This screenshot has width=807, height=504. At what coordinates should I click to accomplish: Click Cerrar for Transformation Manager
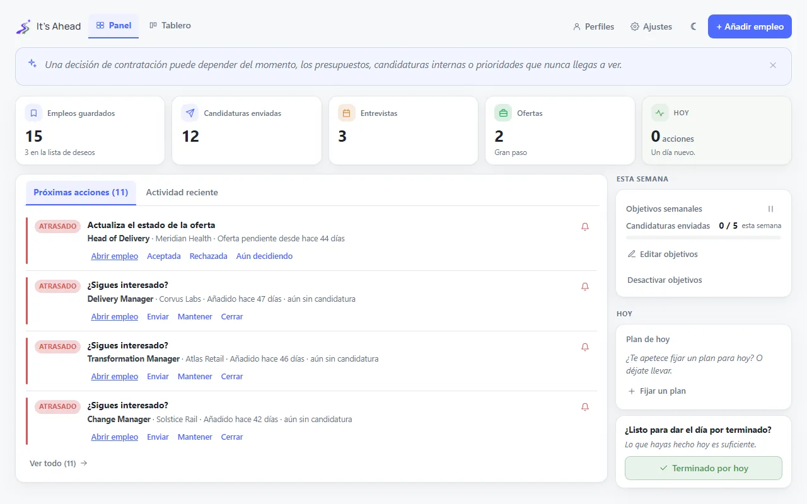coord(232,377)
